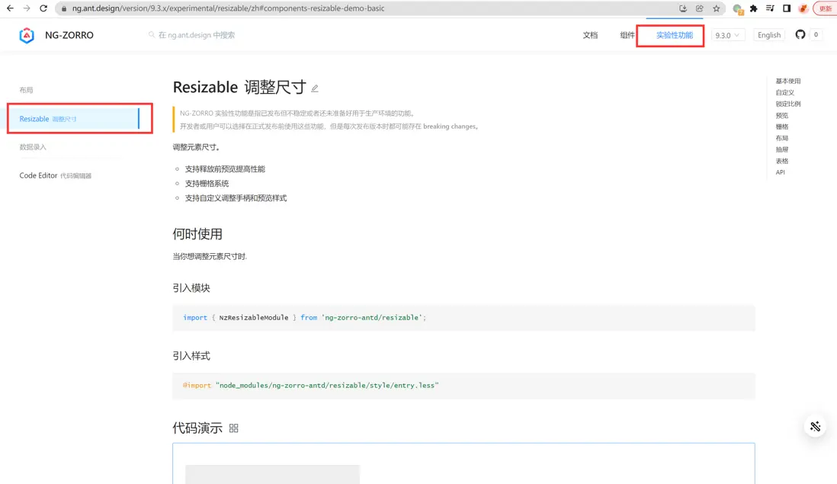
Task: Toggle the browser side panel icon
Action: 787,8
